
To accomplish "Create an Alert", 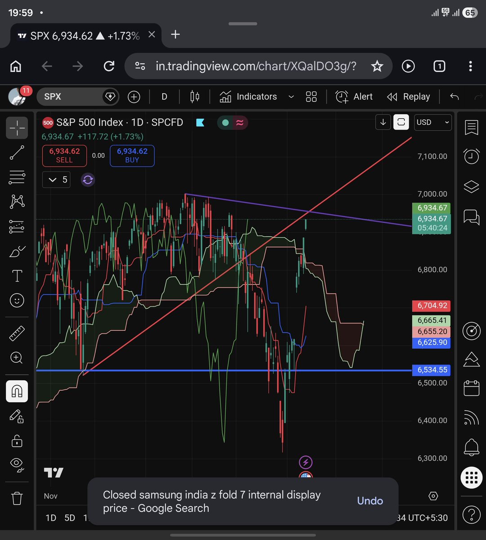I will pyautogui.click(x=354, y=97).
